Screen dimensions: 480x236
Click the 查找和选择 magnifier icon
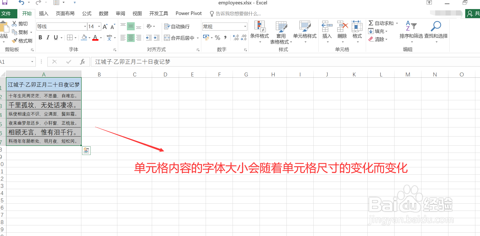click(436, 26)
